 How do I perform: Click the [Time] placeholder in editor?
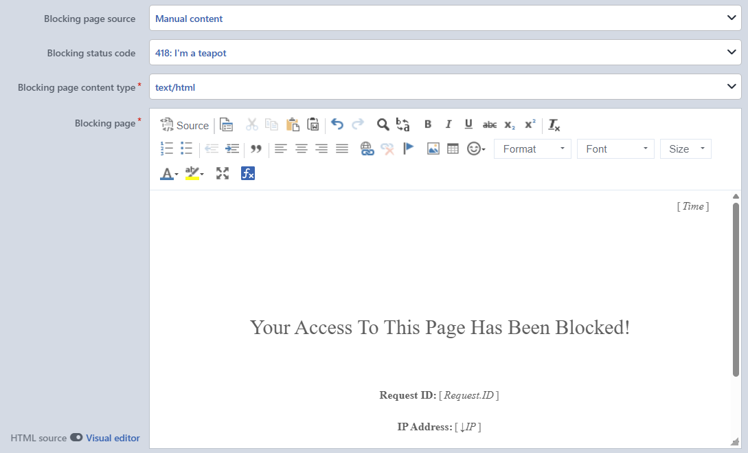pyautogui.click(x=692, y=206)
